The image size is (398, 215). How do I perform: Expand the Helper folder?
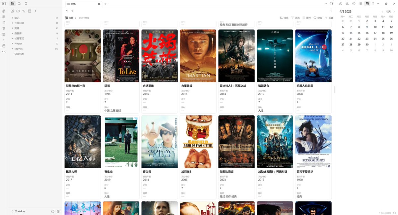[34, 43]
